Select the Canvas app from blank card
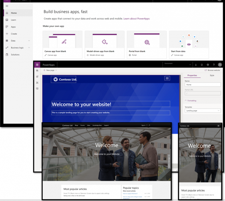Image resolution: width=225 pixels, height=201 pixels. click(62, 45)
